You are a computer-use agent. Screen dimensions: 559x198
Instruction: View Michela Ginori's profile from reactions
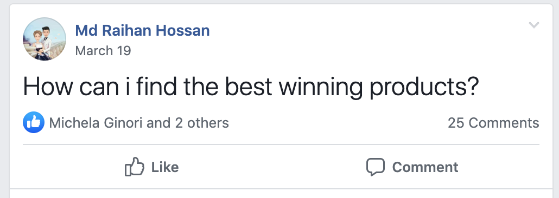click(x=96, y=123)
